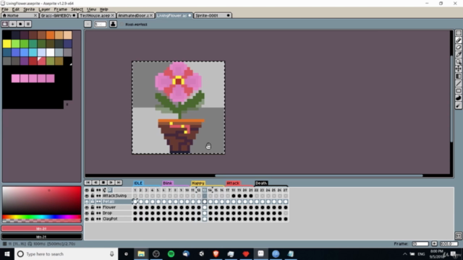Go to the previous frame
Viewport: 463px width, 260px height.
point(95,183)
